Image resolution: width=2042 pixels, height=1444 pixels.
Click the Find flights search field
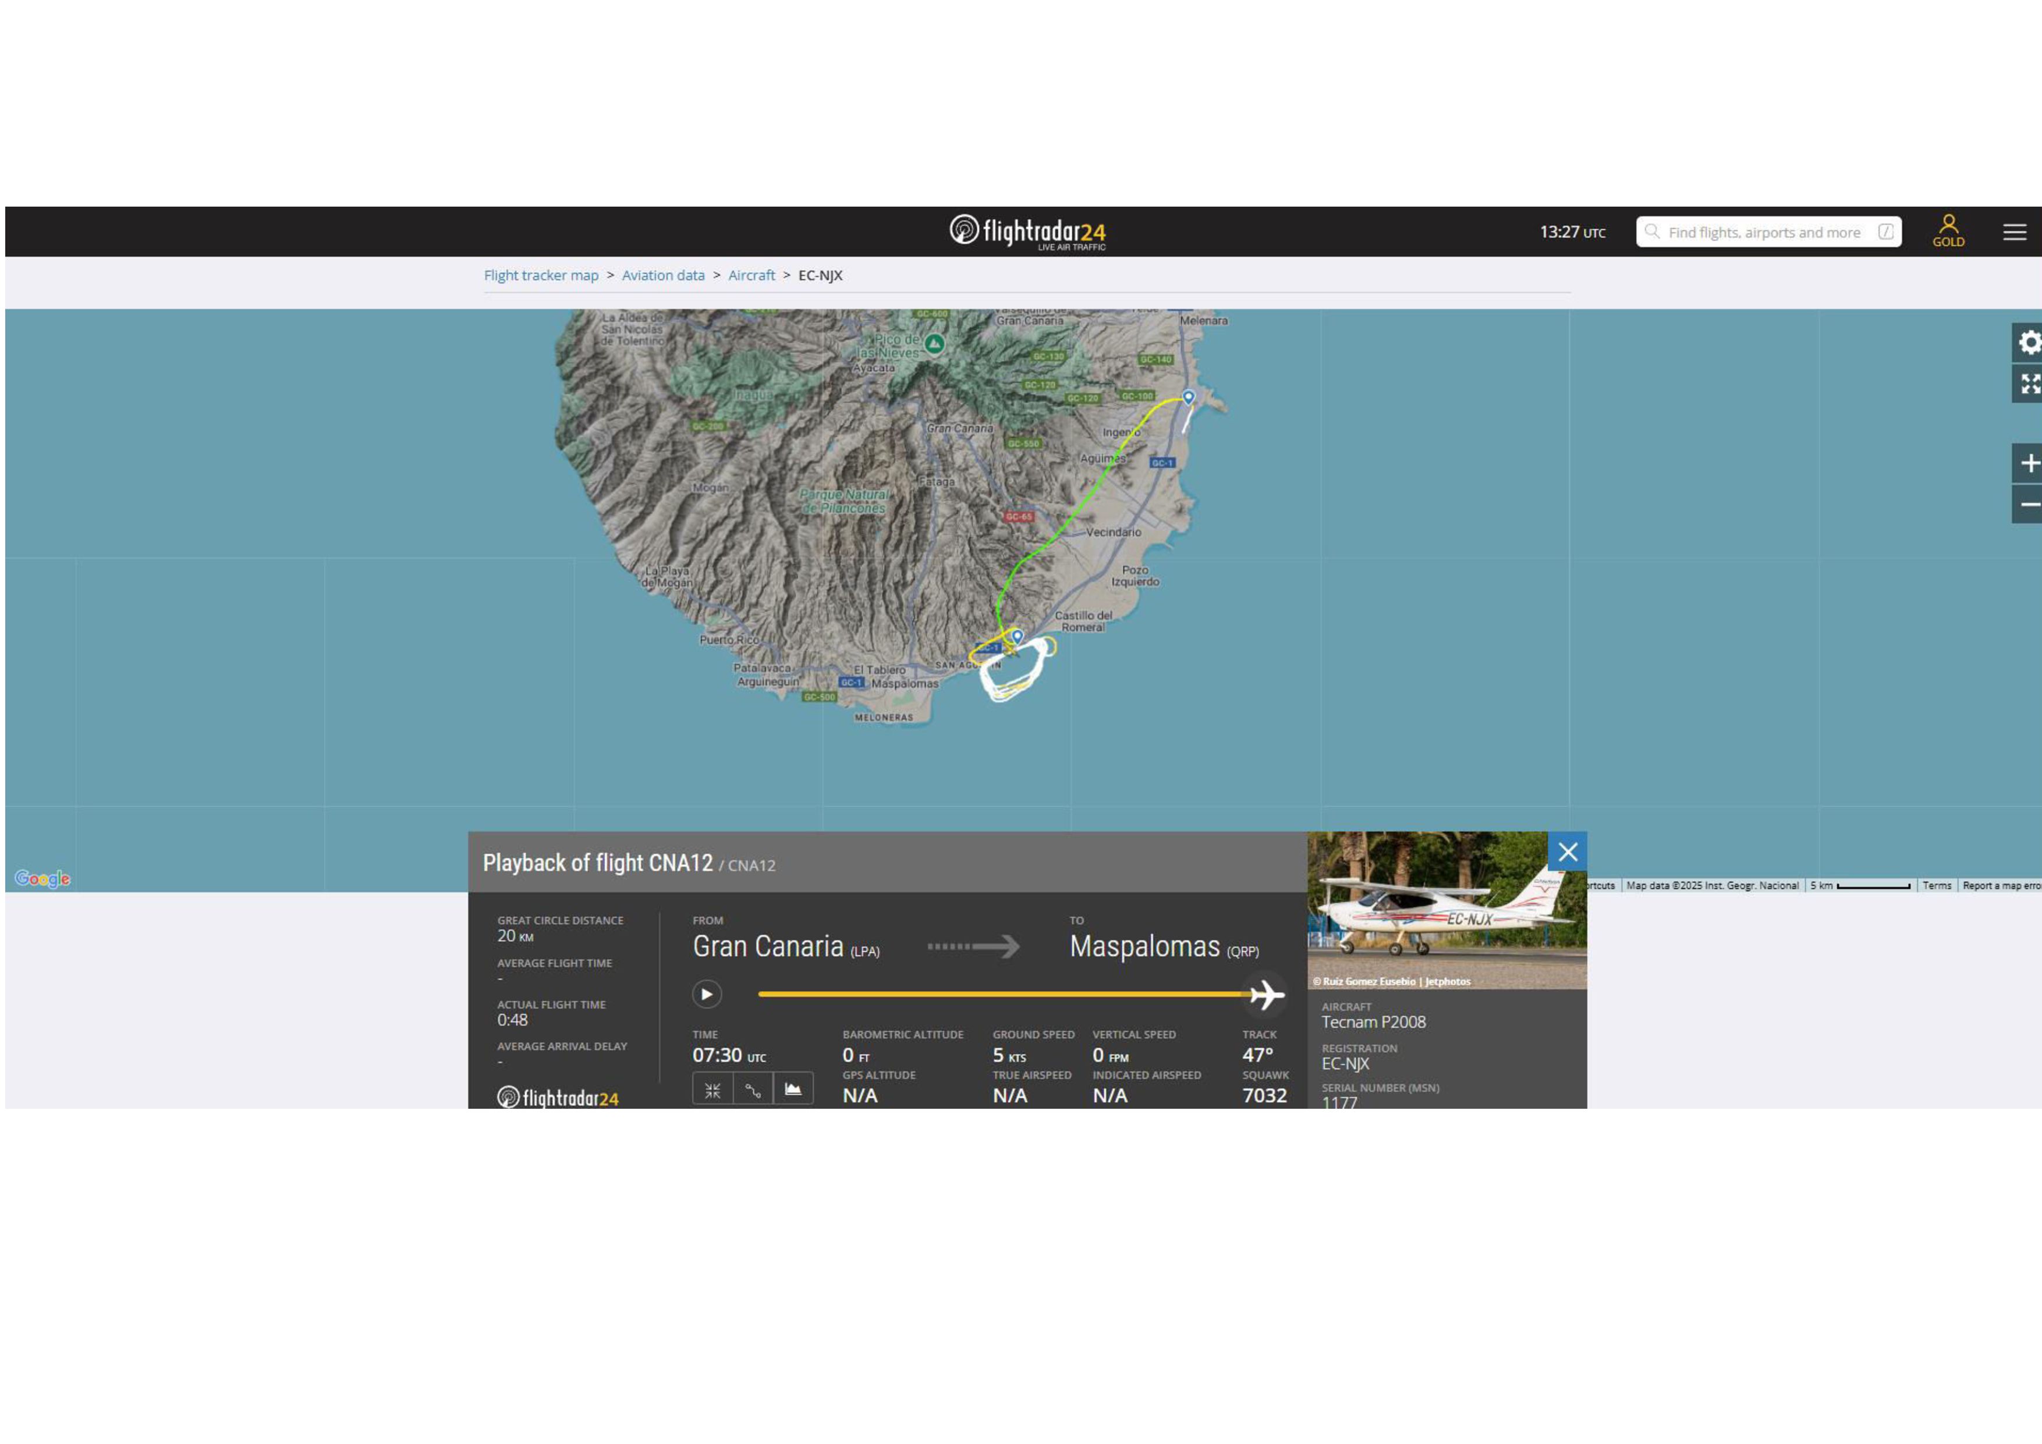point(1764,232)
